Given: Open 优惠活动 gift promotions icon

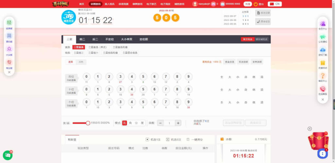Looking at the screenshot, I should (x=323, y=63).
